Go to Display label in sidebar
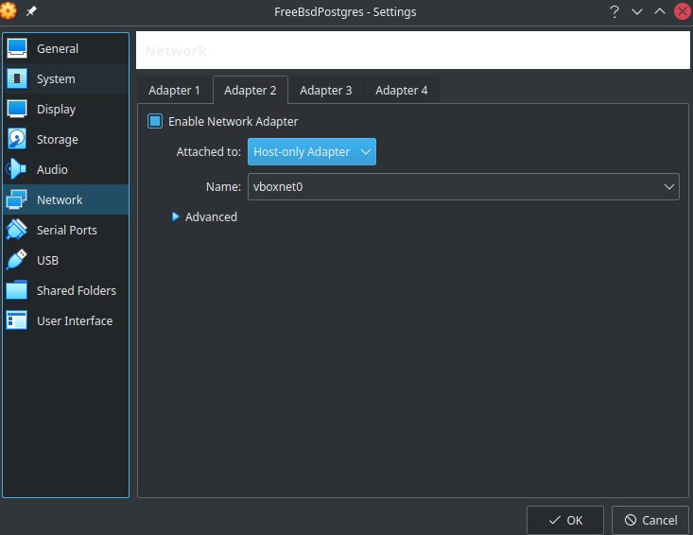693x535 pixels. coord(56,109)
